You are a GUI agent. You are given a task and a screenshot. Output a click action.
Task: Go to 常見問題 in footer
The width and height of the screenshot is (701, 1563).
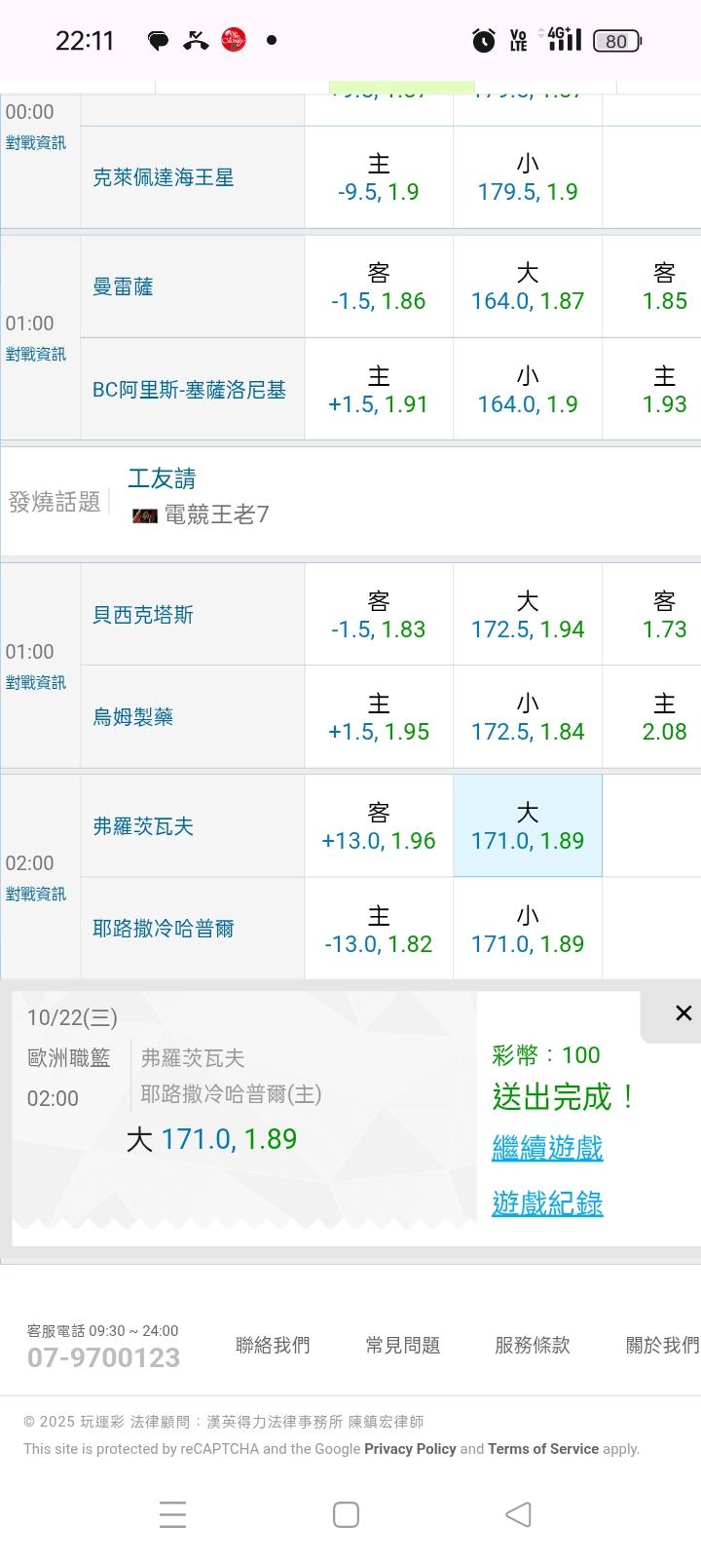(403, 1346)
